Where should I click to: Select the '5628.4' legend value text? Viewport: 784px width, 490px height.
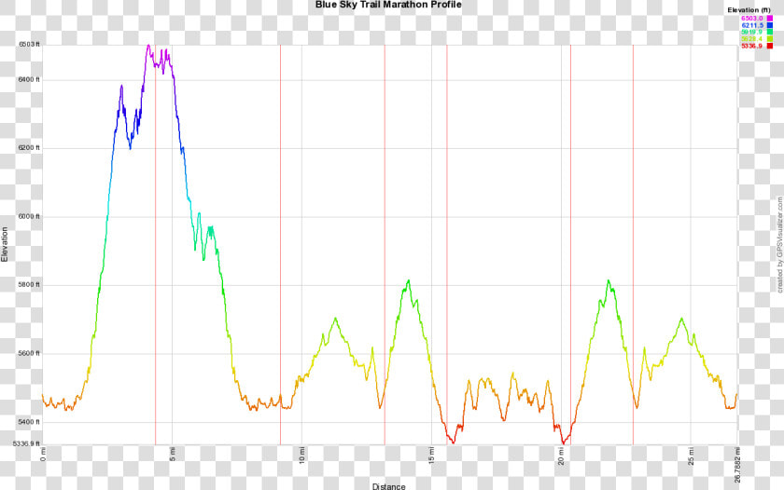[x=752, y=39]
